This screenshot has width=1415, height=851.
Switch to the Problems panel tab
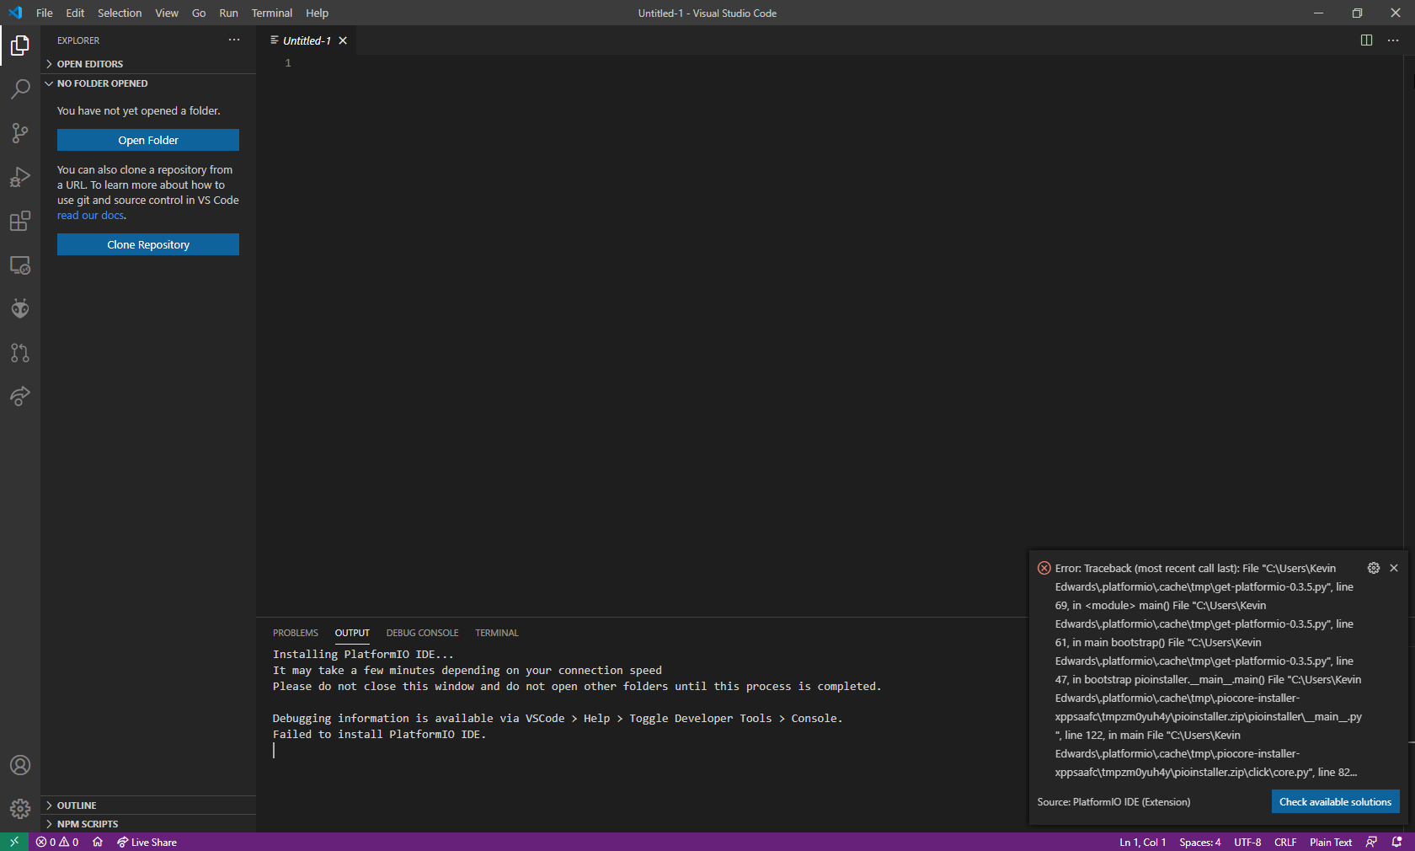click(296, 633)
